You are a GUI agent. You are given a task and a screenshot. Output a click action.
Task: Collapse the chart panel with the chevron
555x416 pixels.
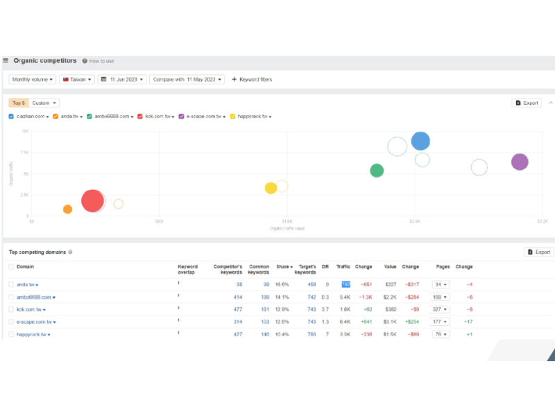click(550, 103)
